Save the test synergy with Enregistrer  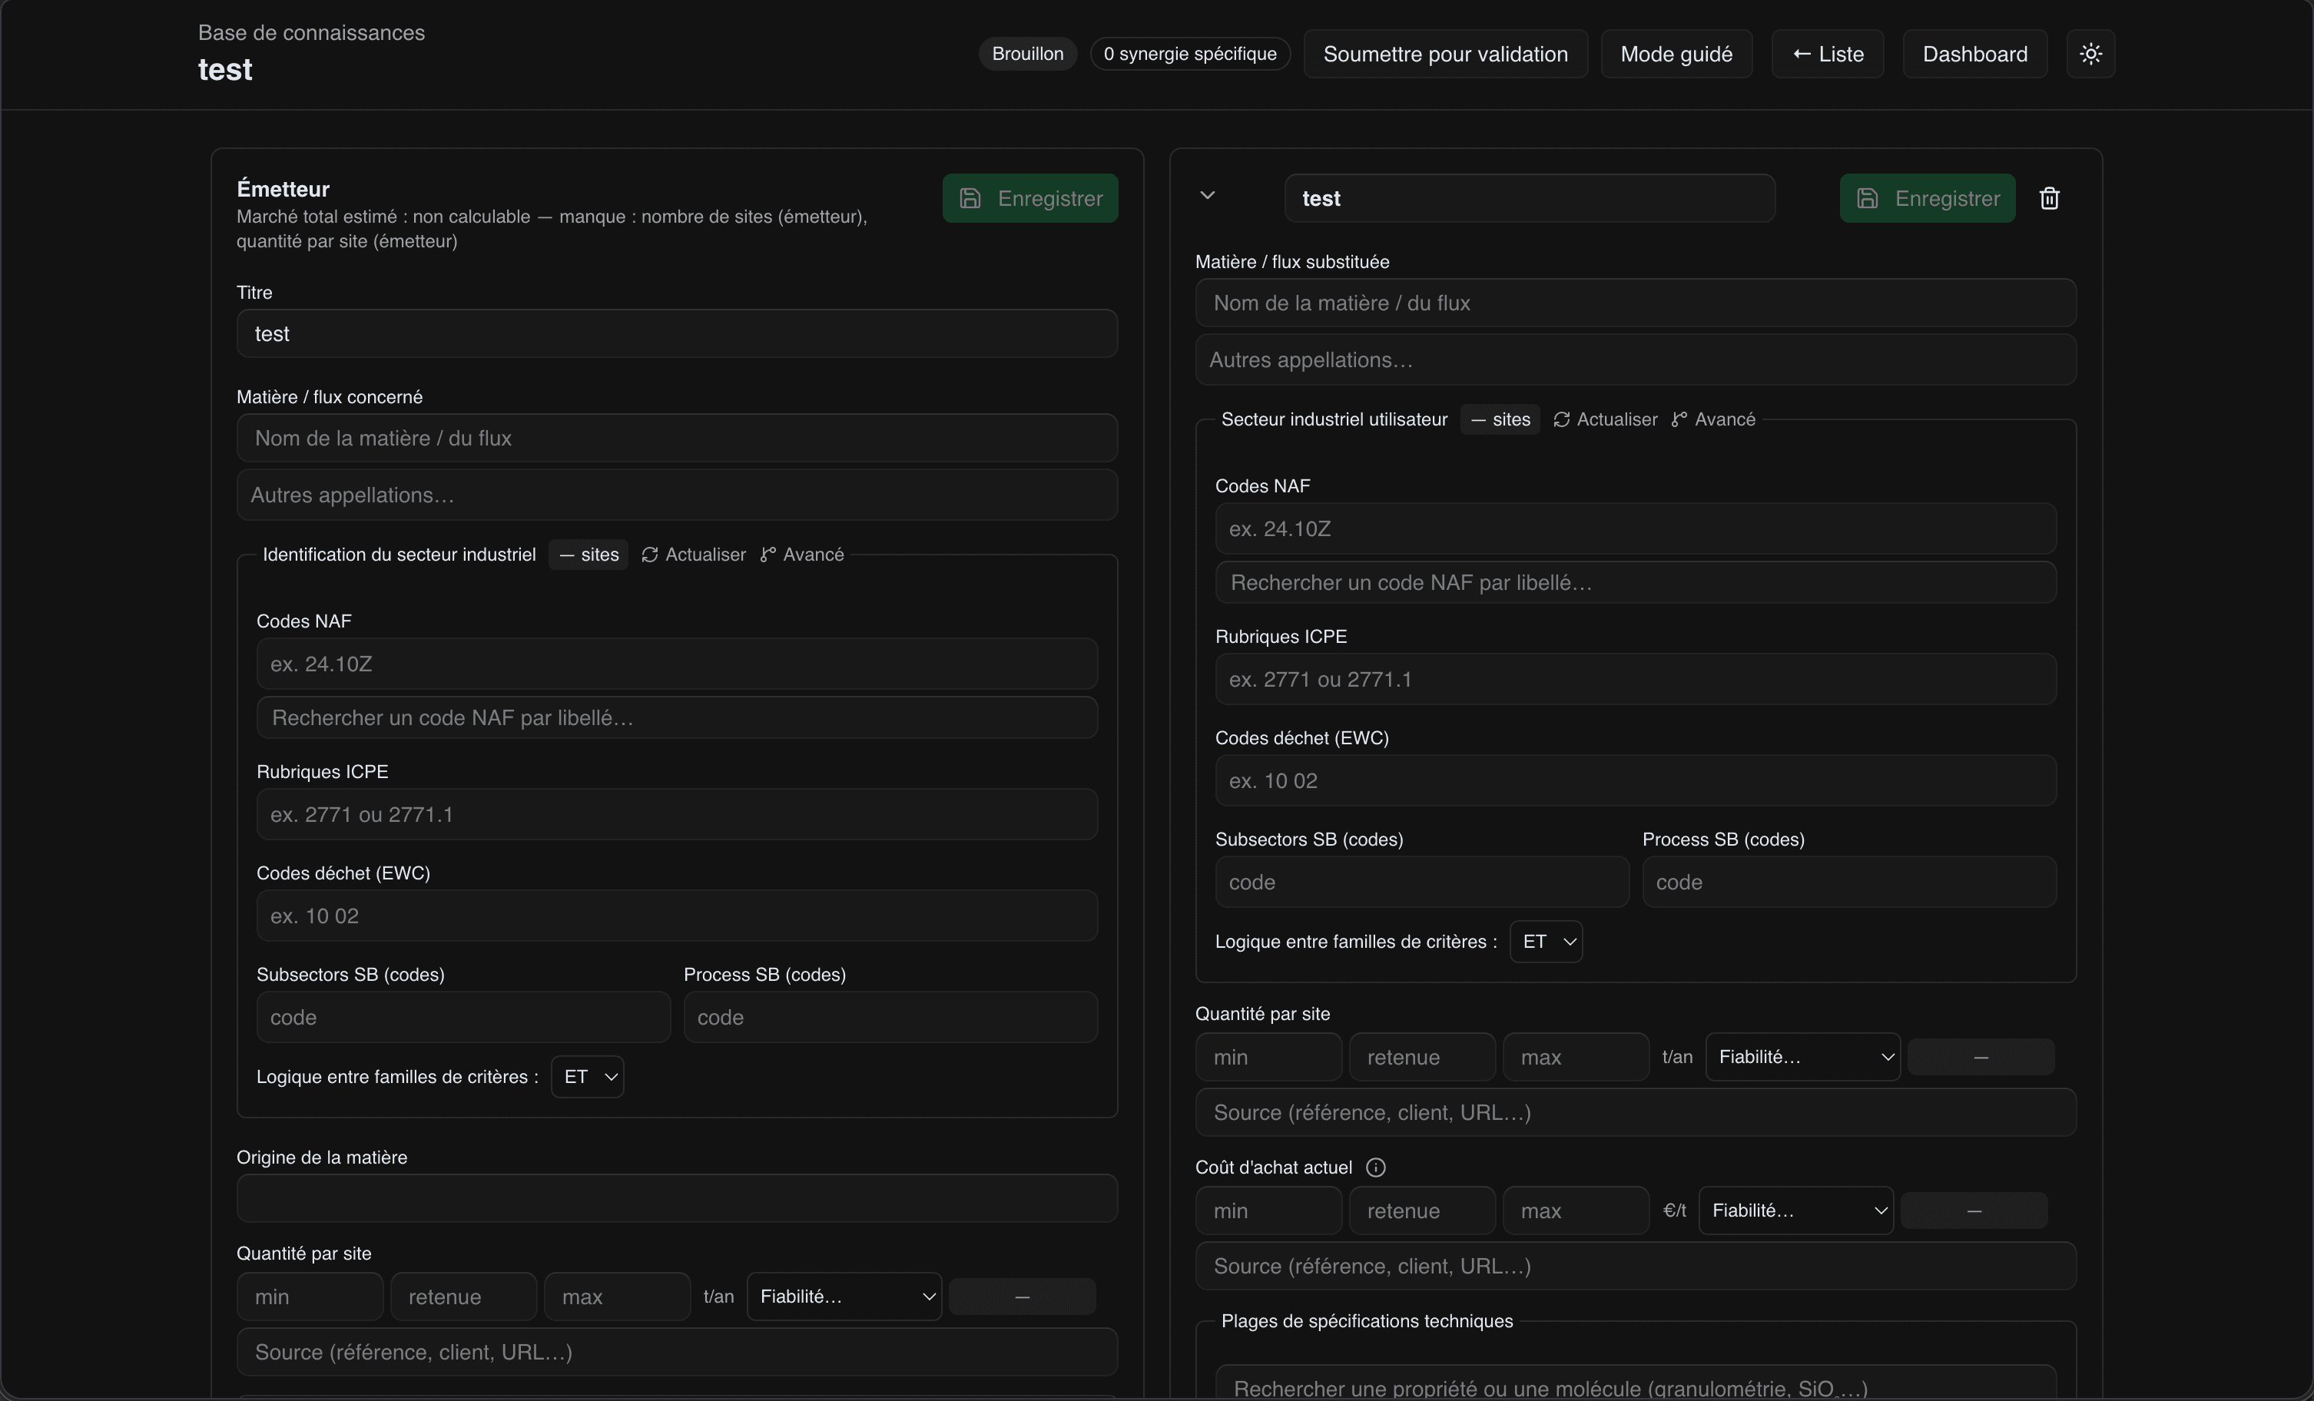tap(1927, 198)
